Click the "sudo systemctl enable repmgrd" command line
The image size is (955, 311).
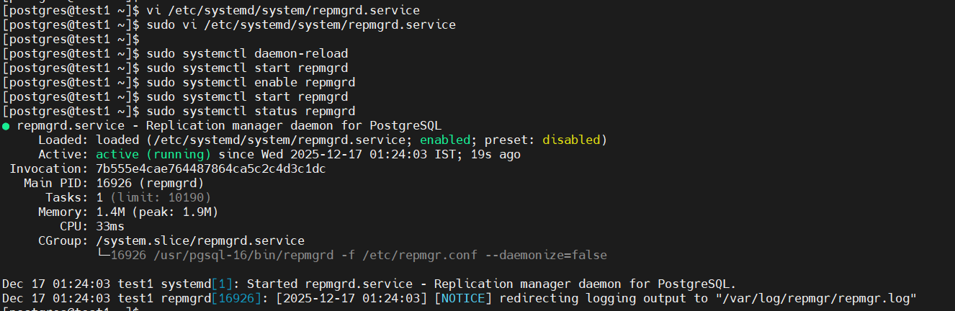coord(251,83)
